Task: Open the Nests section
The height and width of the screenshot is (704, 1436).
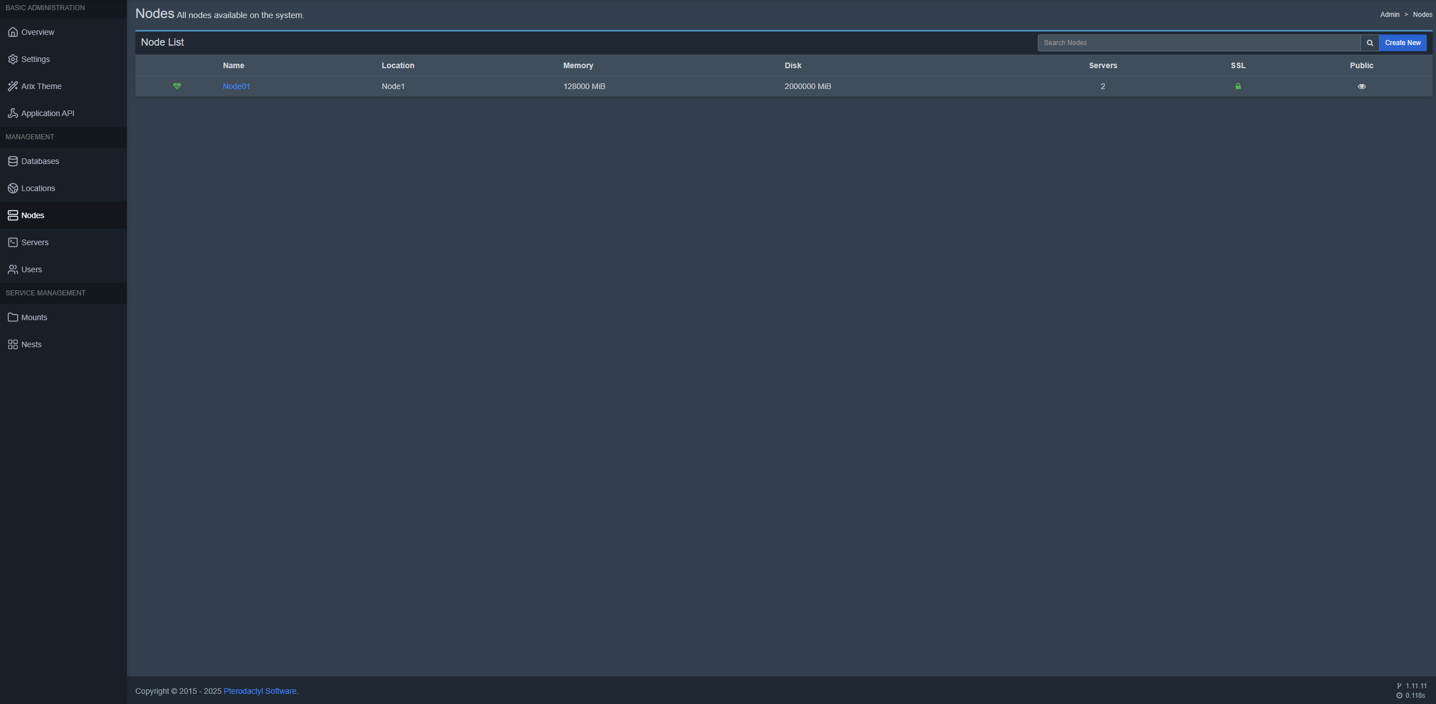Action: click(63, 344)
